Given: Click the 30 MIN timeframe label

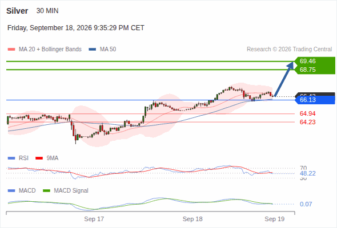Looking at the screenshot, I should click(47, 11).
